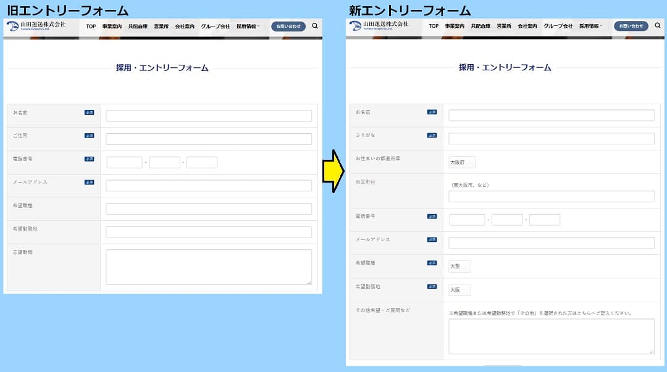
Task: Click the ふりがな input field in the new form
Action: [x=551, y=139]
